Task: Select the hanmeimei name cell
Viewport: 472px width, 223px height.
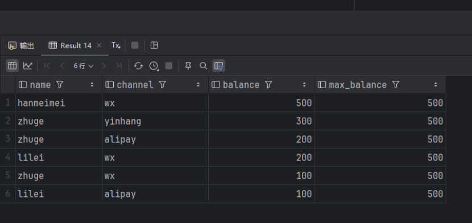Action: [x=59, y=103]
